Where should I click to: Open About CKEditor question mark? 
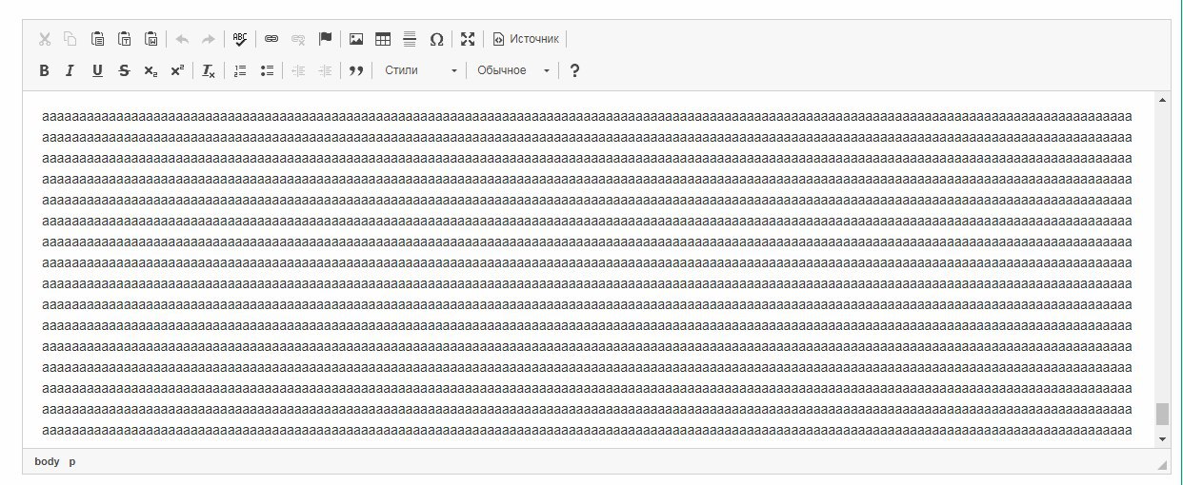click(574, 70)
